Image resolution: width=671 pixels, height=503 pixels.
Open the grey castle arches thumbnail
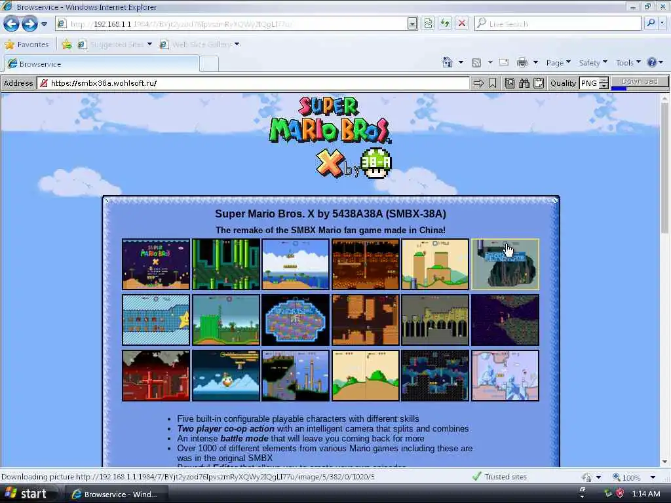click(x=435, y=320)
